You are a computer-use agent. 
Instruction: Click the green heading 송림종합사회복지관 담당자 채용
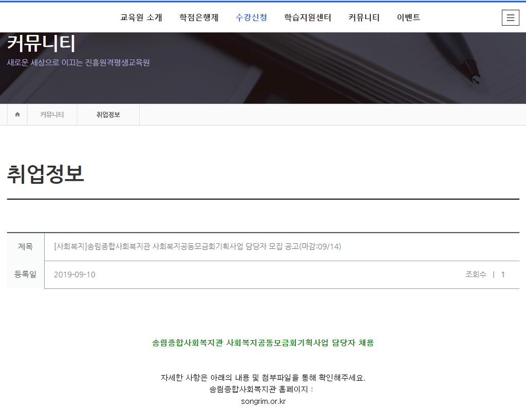(x=263, y=343)
